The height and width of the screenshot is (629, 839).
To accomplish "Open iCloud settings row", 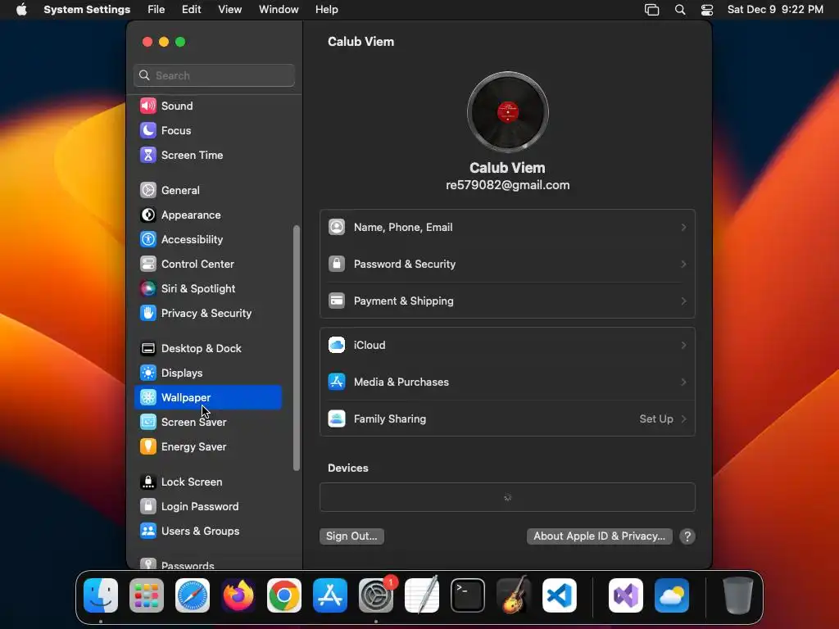I will point(507,345).
